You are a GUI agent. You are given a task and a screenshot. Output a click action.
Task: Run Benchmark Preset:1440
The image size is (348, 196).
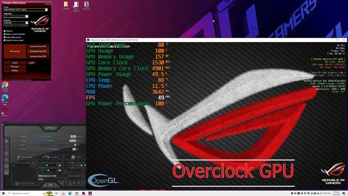pos(38,51)
